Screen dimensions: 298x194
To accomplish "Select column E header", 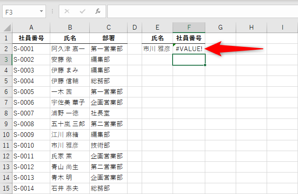I will click(x=157, y=27).
